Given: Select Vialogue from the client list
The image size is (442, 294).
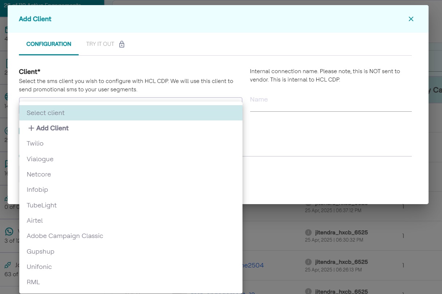Looking at the screenshot, I should pyautogui.click(x=131, y=159).
